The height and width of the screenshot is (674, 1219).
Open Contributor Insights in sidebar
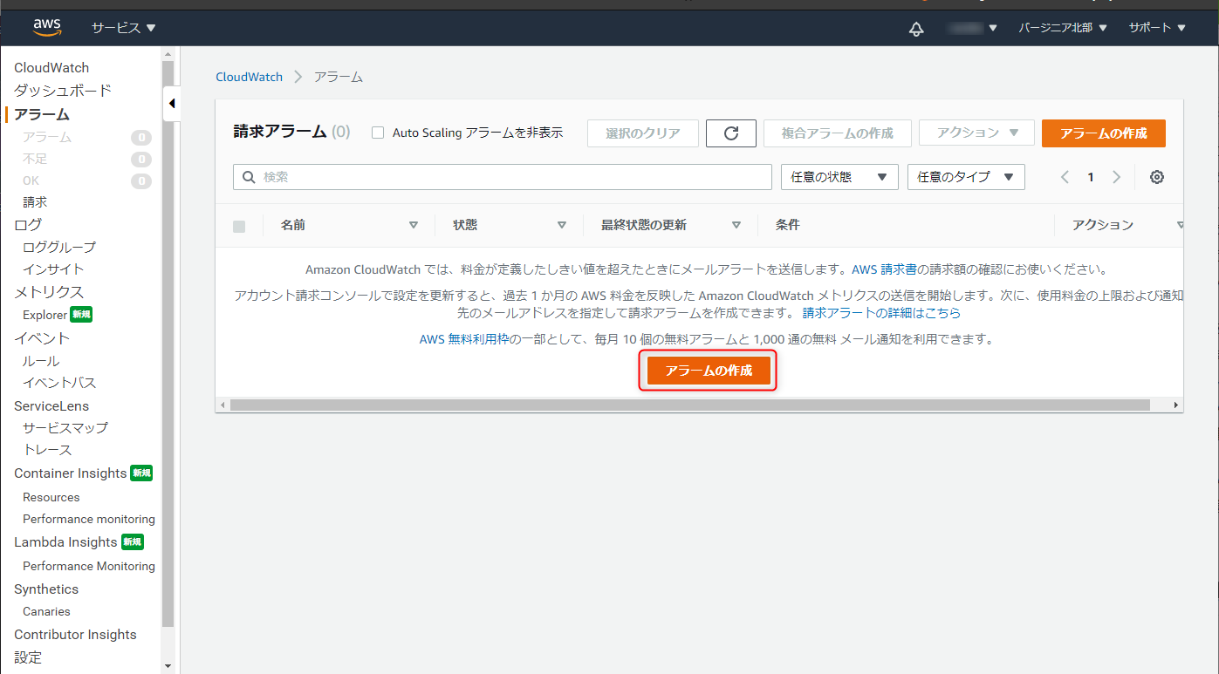[x=75, y=635]
